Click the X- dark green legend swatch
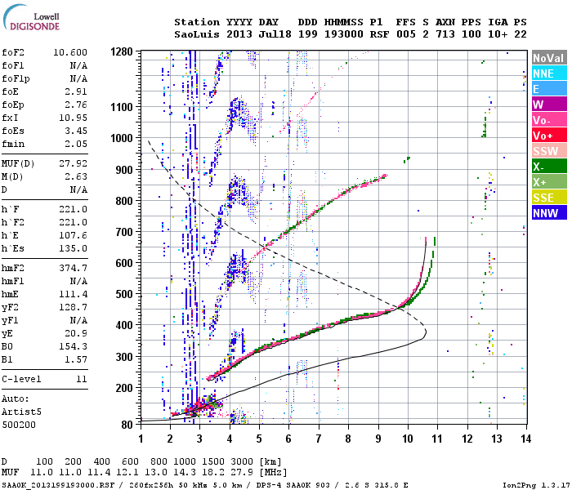The width and height of the screenshot is (572, 490). (x=549, y=167)
